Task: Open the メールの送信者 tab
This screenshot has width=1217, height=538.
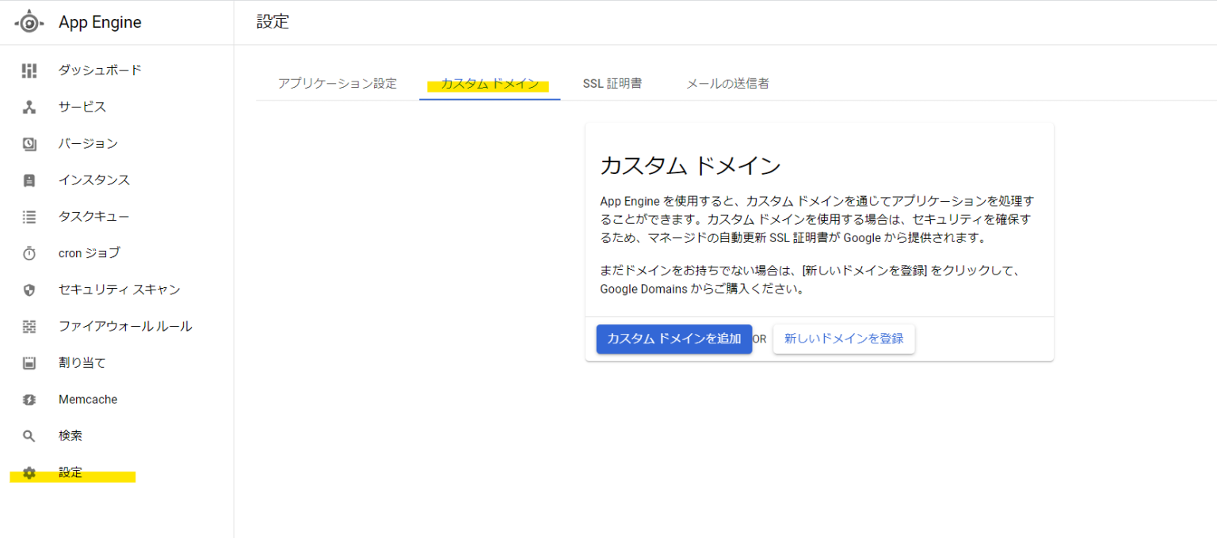Action: tap(727, 83)
